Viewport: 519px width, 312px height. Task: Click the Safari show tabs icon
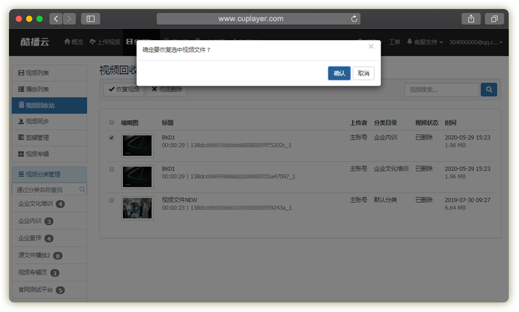tap(495, 19)
